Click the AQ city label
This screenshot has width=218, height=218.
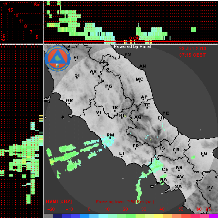click(x=138, y=117)
